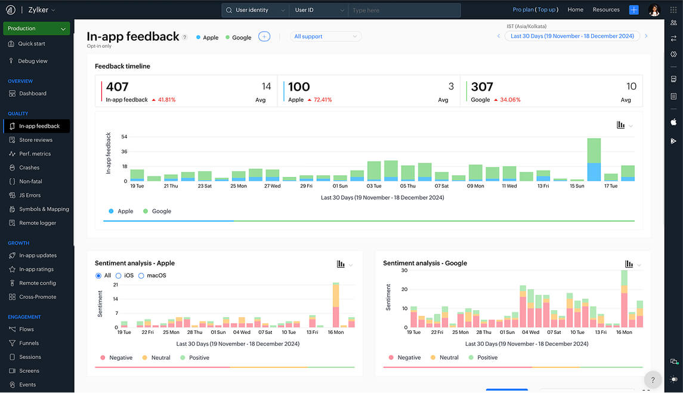
Task: Open the apps grid launcher icon
Action: (673, 10)
